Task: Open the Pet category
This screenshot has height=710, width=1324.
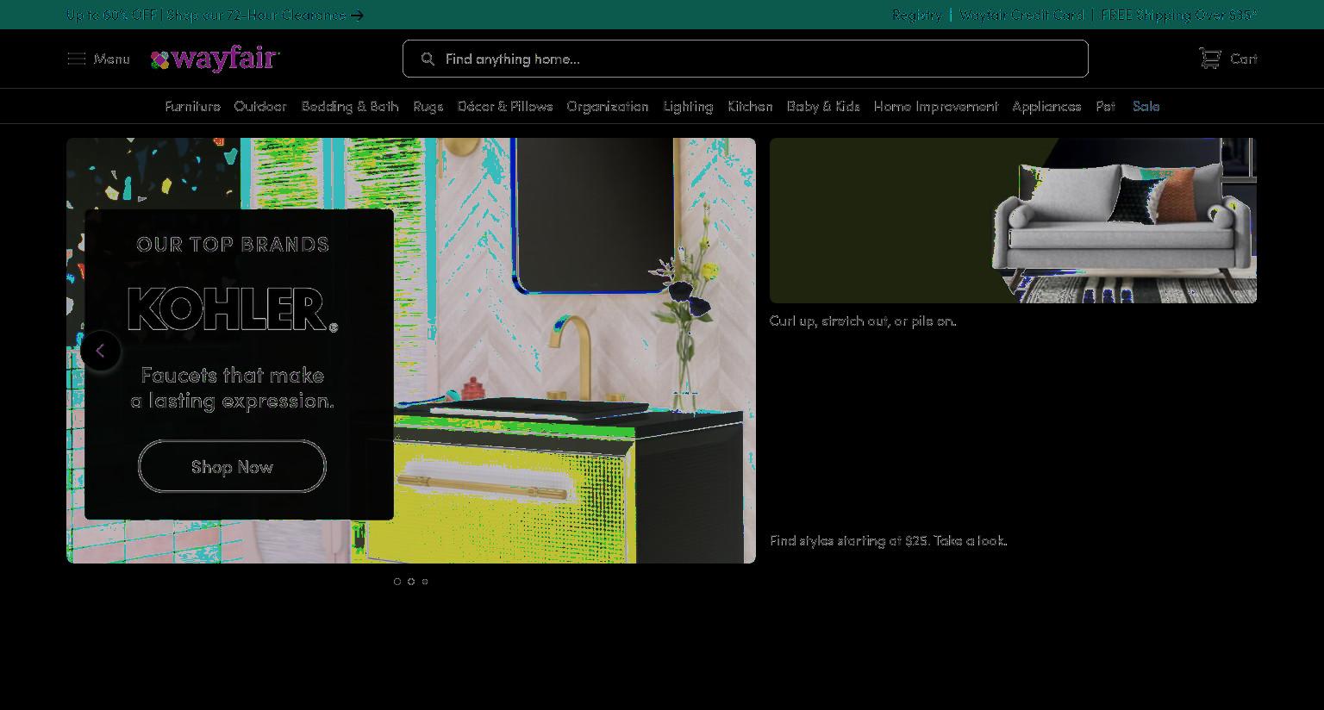Action: point(1106,106)
